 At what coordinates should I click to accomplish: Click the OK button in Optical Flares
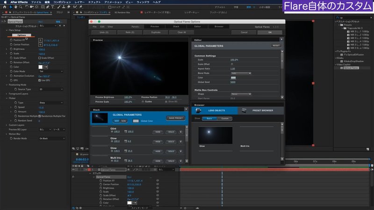[270, 32]
